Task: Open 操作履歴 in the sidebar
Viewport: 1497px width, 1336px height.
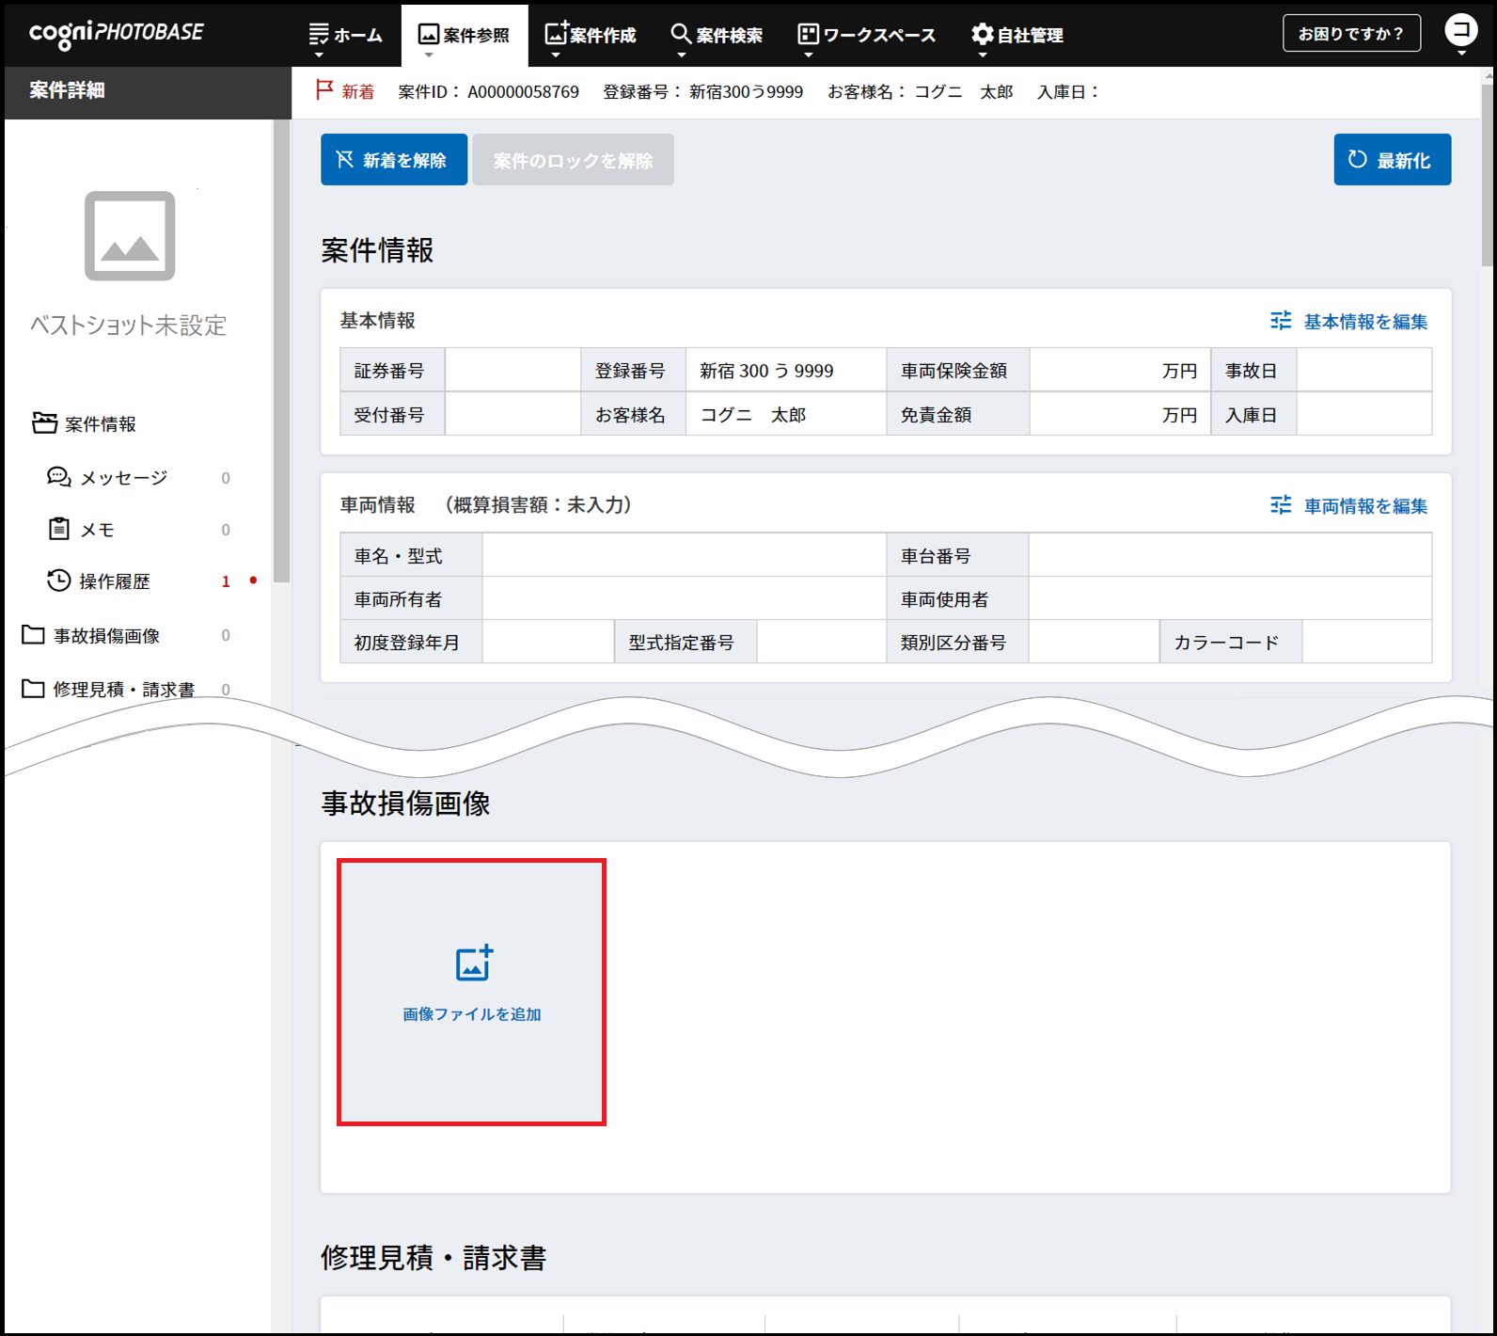Action: click(x=99, y=581)
